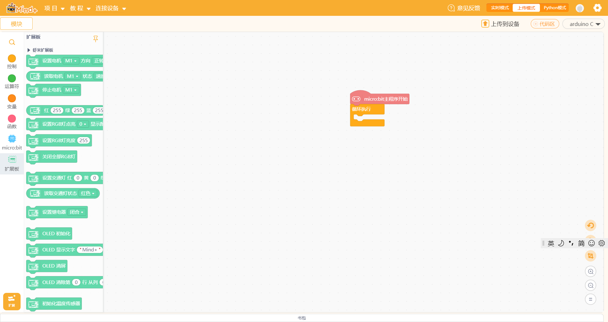Click the Mind+ logo
Screen dimensions: 608x322
(22, 8)
